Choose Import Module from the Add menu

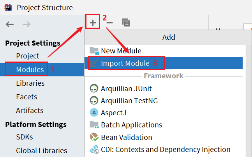tap(164, 63)
